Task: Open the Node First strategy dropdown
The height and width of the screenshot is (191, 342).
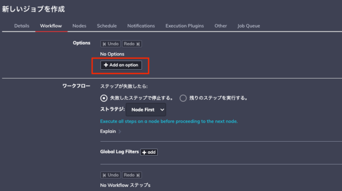Action: coord(148,110)
